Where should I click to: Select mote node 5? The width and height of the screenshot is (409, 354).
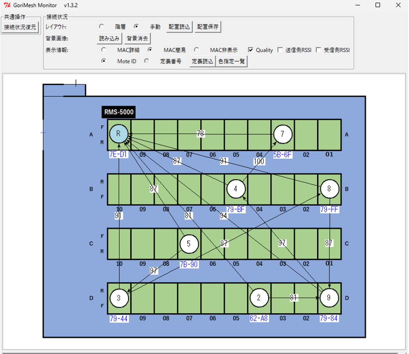[189, 244]
